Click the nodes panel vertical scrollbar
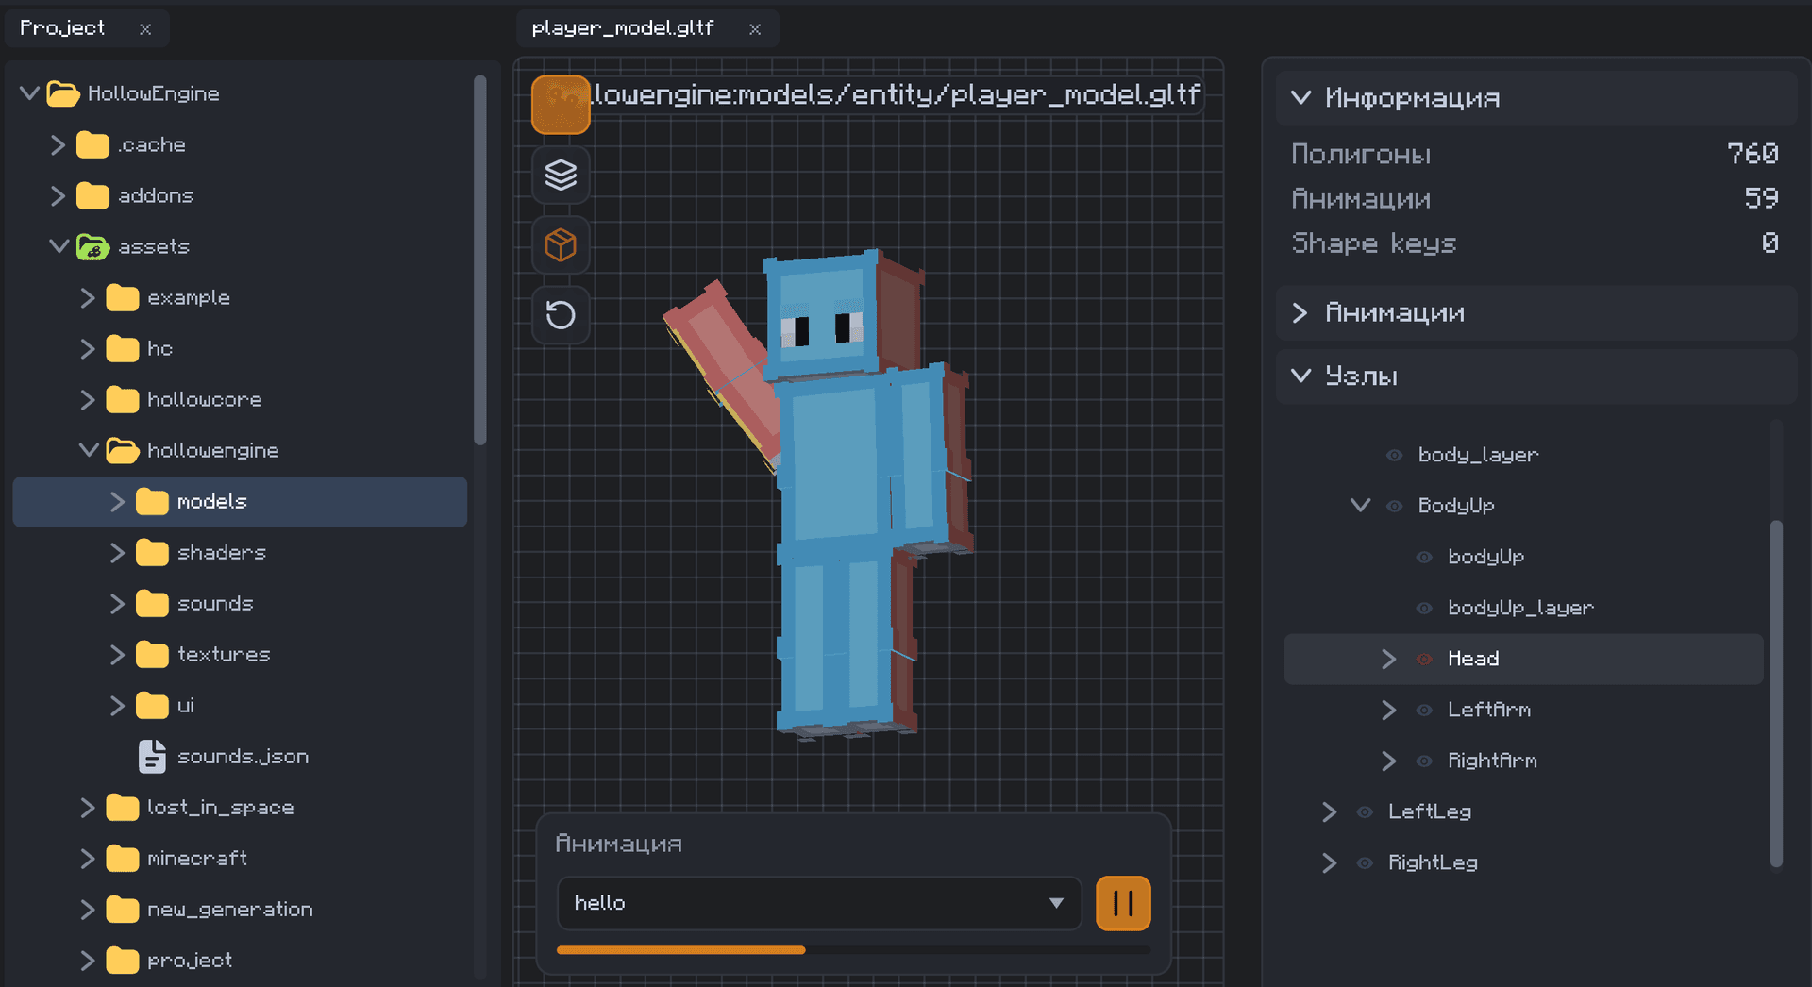Viewport: 1812px width, 987px height. pyautogui.click(x=1776, y=692)
